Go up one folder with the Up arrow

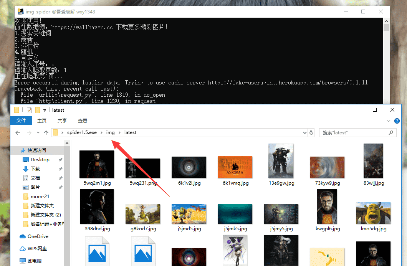click(46, 132)
